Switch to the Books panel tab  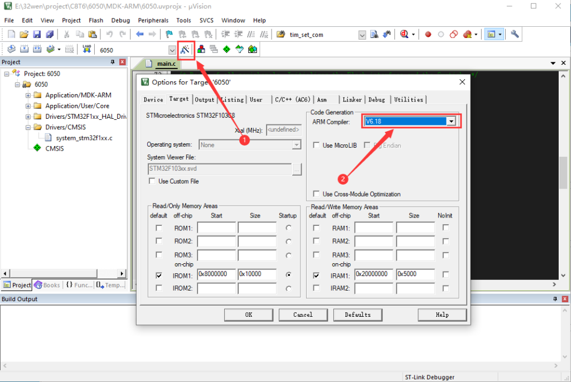point(48,285)
